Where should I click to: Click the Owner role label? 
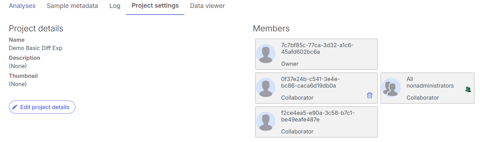click(x=290, y=64)
